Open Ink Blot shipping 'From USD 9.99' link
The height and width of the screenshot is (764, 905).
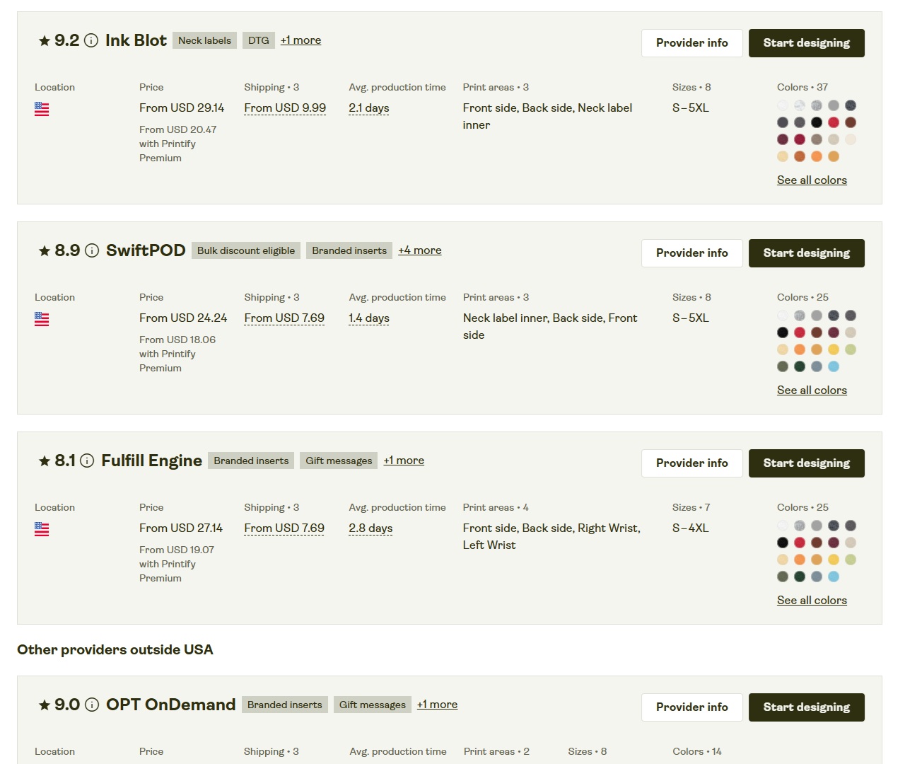click(285, 108)
